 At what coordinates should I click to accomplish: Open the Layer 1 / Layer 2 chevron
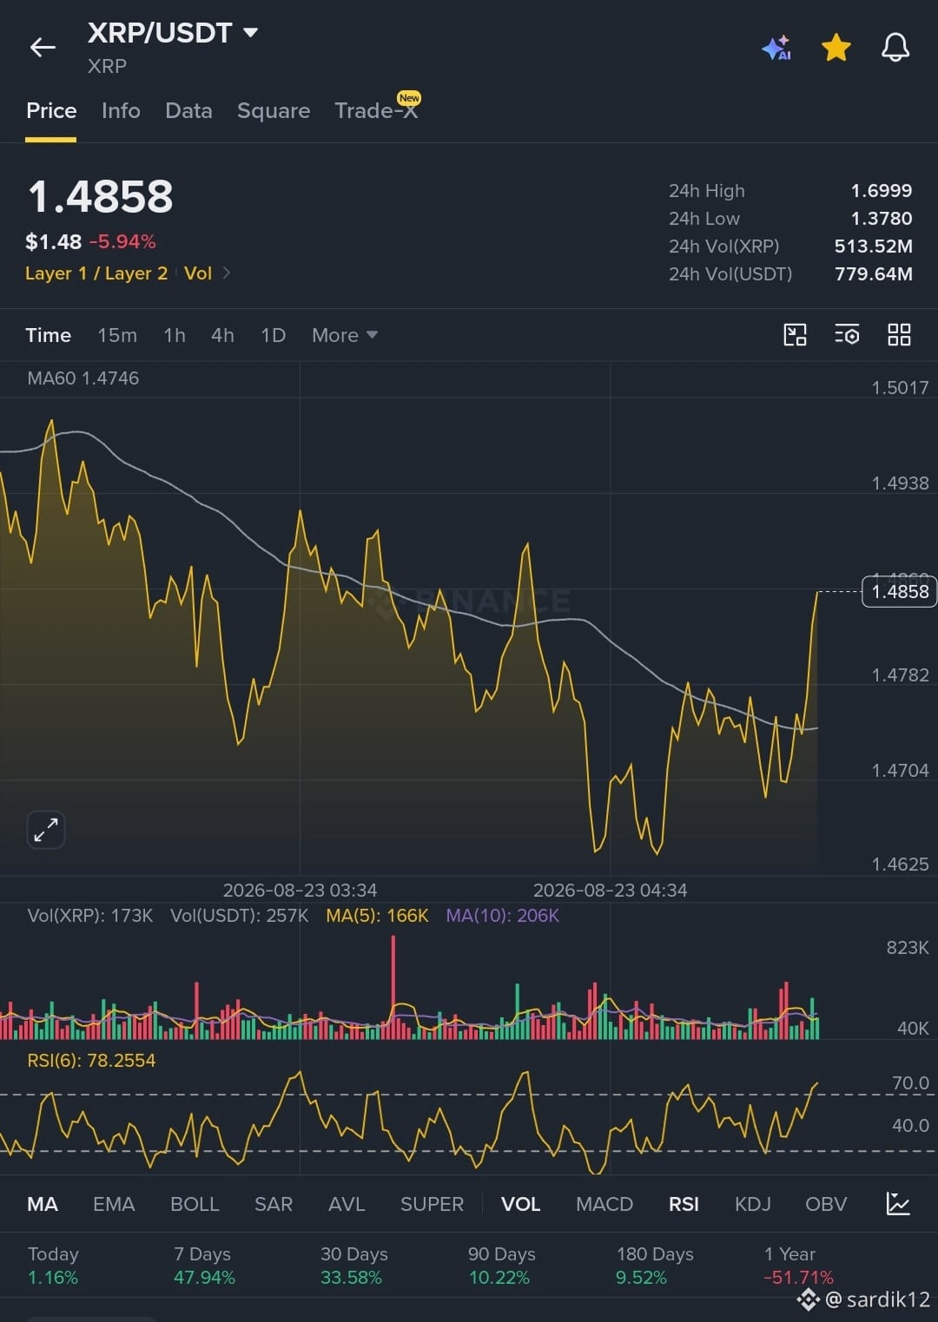click(x=227, y=273)
